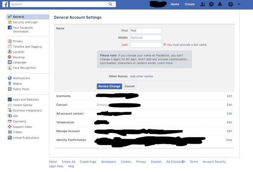Screen dimensions: 253x172
Task: Open Face Recognition settings
Action: (x=25, y=68)
